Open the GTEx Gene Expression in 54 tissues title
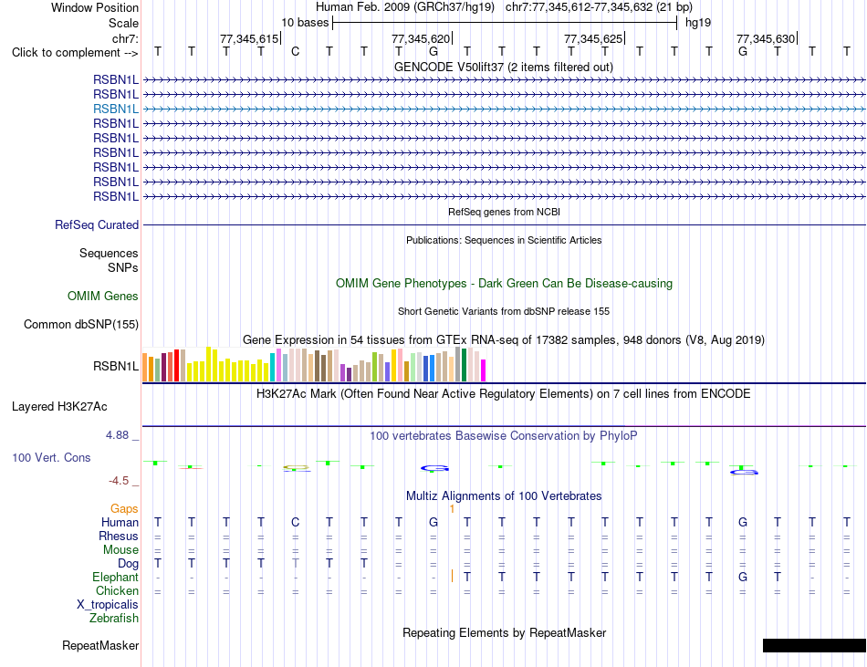The image size is (867, 667). point(504,339)
